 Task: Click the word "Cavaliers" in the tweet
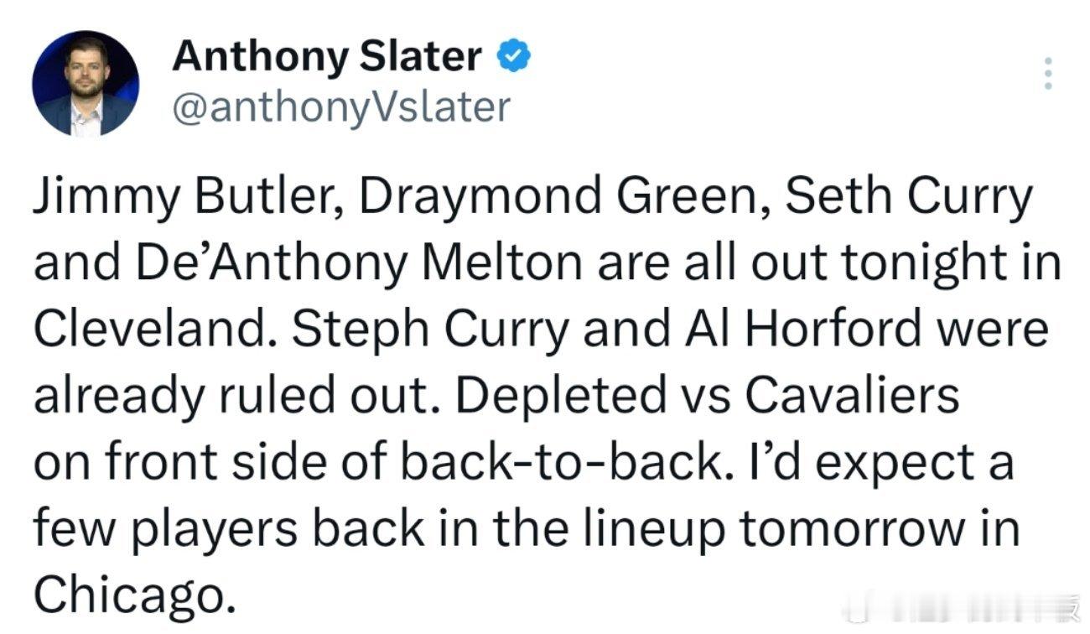pyautogui.click(x=852, y=396)
